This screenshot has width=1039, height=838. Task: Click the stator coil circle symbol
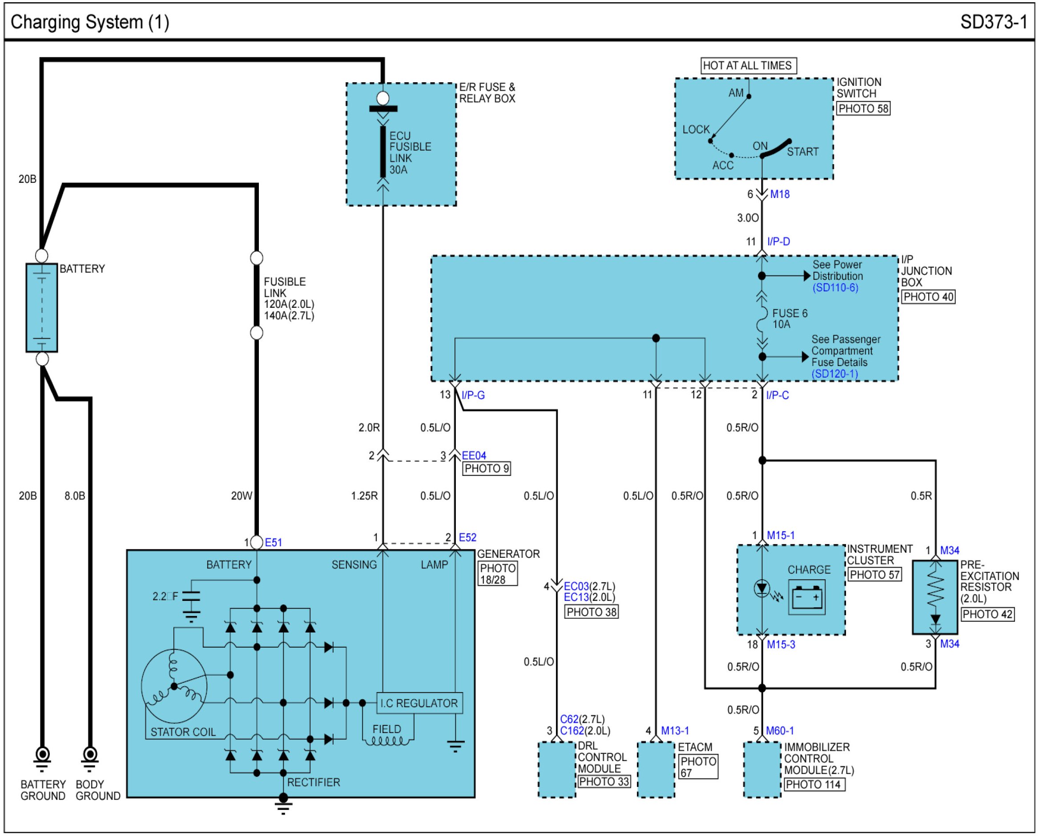(174, 685)
